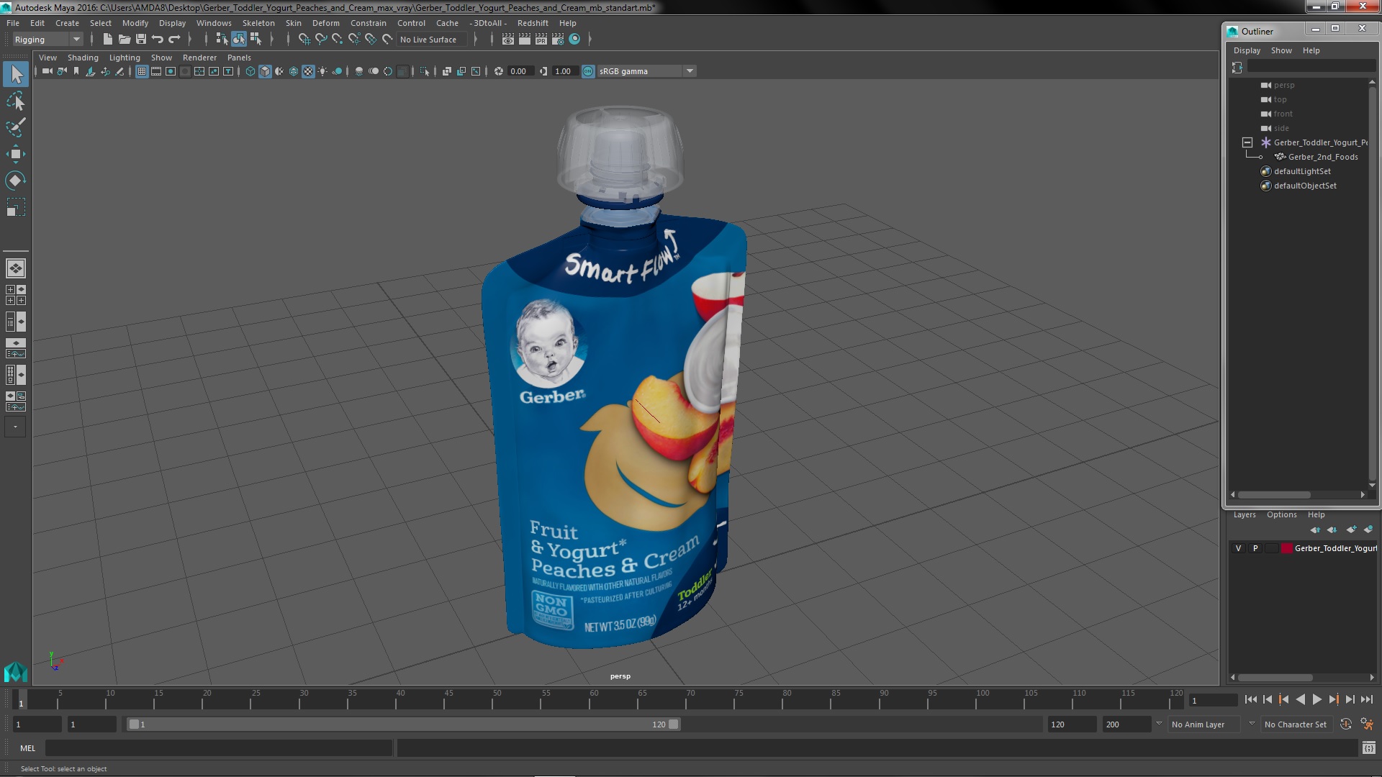Step to the next keyframe

pyautogui.click(x=1333, y=699)
